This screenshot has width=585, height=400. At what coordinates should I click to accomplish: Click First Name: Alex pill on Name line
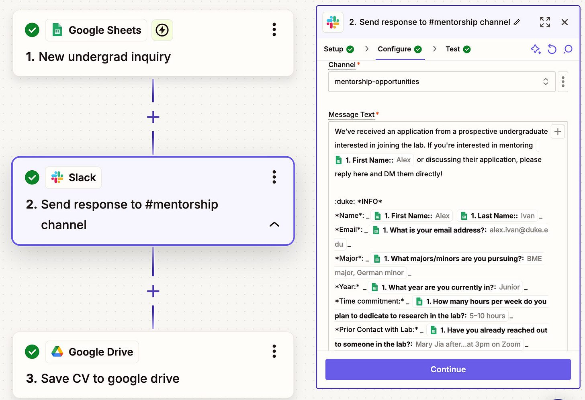[412, 216]
